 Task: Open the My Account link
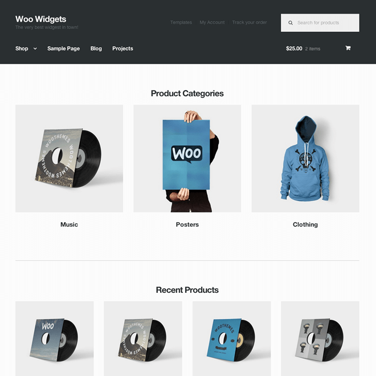212,22
